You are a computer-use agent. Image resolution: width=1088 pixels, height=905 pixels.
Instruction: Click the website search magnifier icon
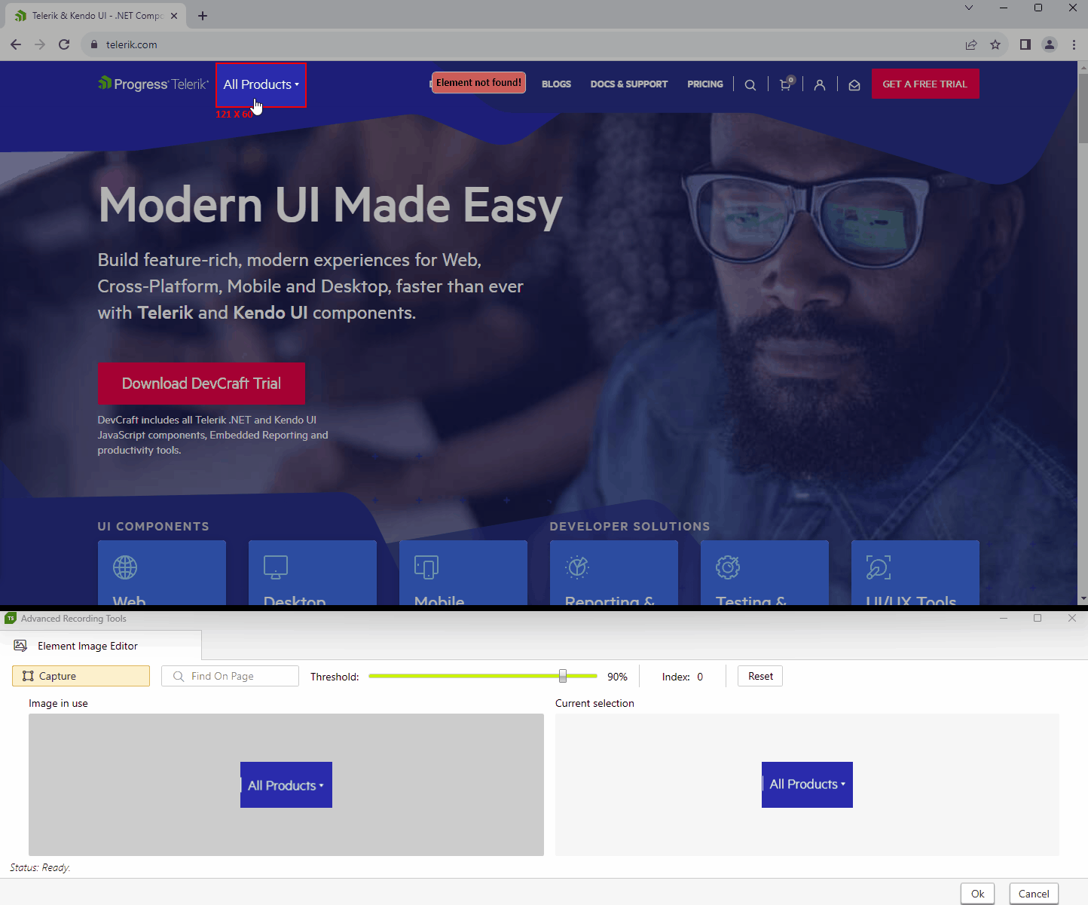(750, 85)
